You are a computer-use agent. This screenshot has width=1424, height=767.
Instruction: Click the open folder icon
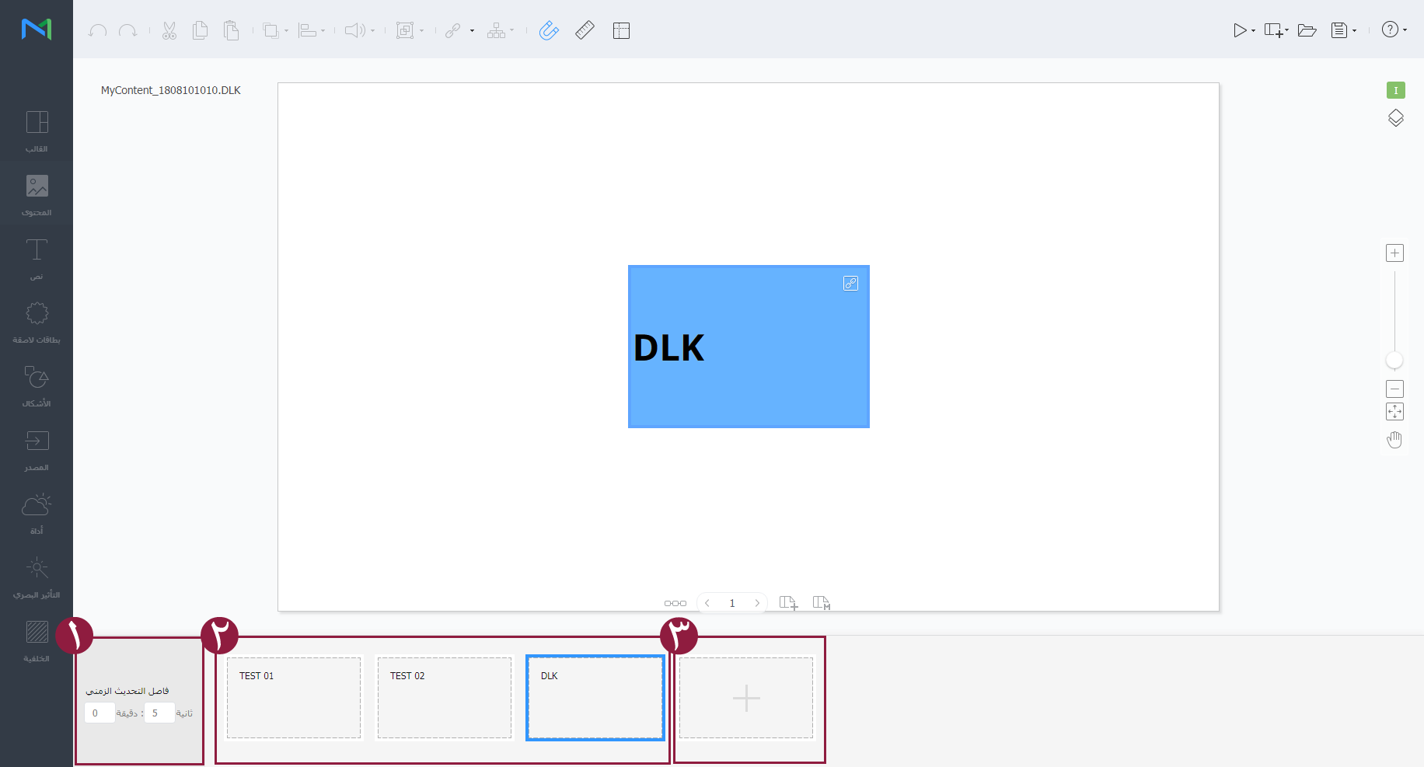point(1307,30)
